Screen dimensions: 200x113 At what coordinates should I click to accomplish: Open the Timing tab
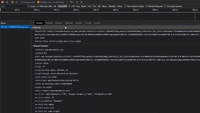[88, 23]
